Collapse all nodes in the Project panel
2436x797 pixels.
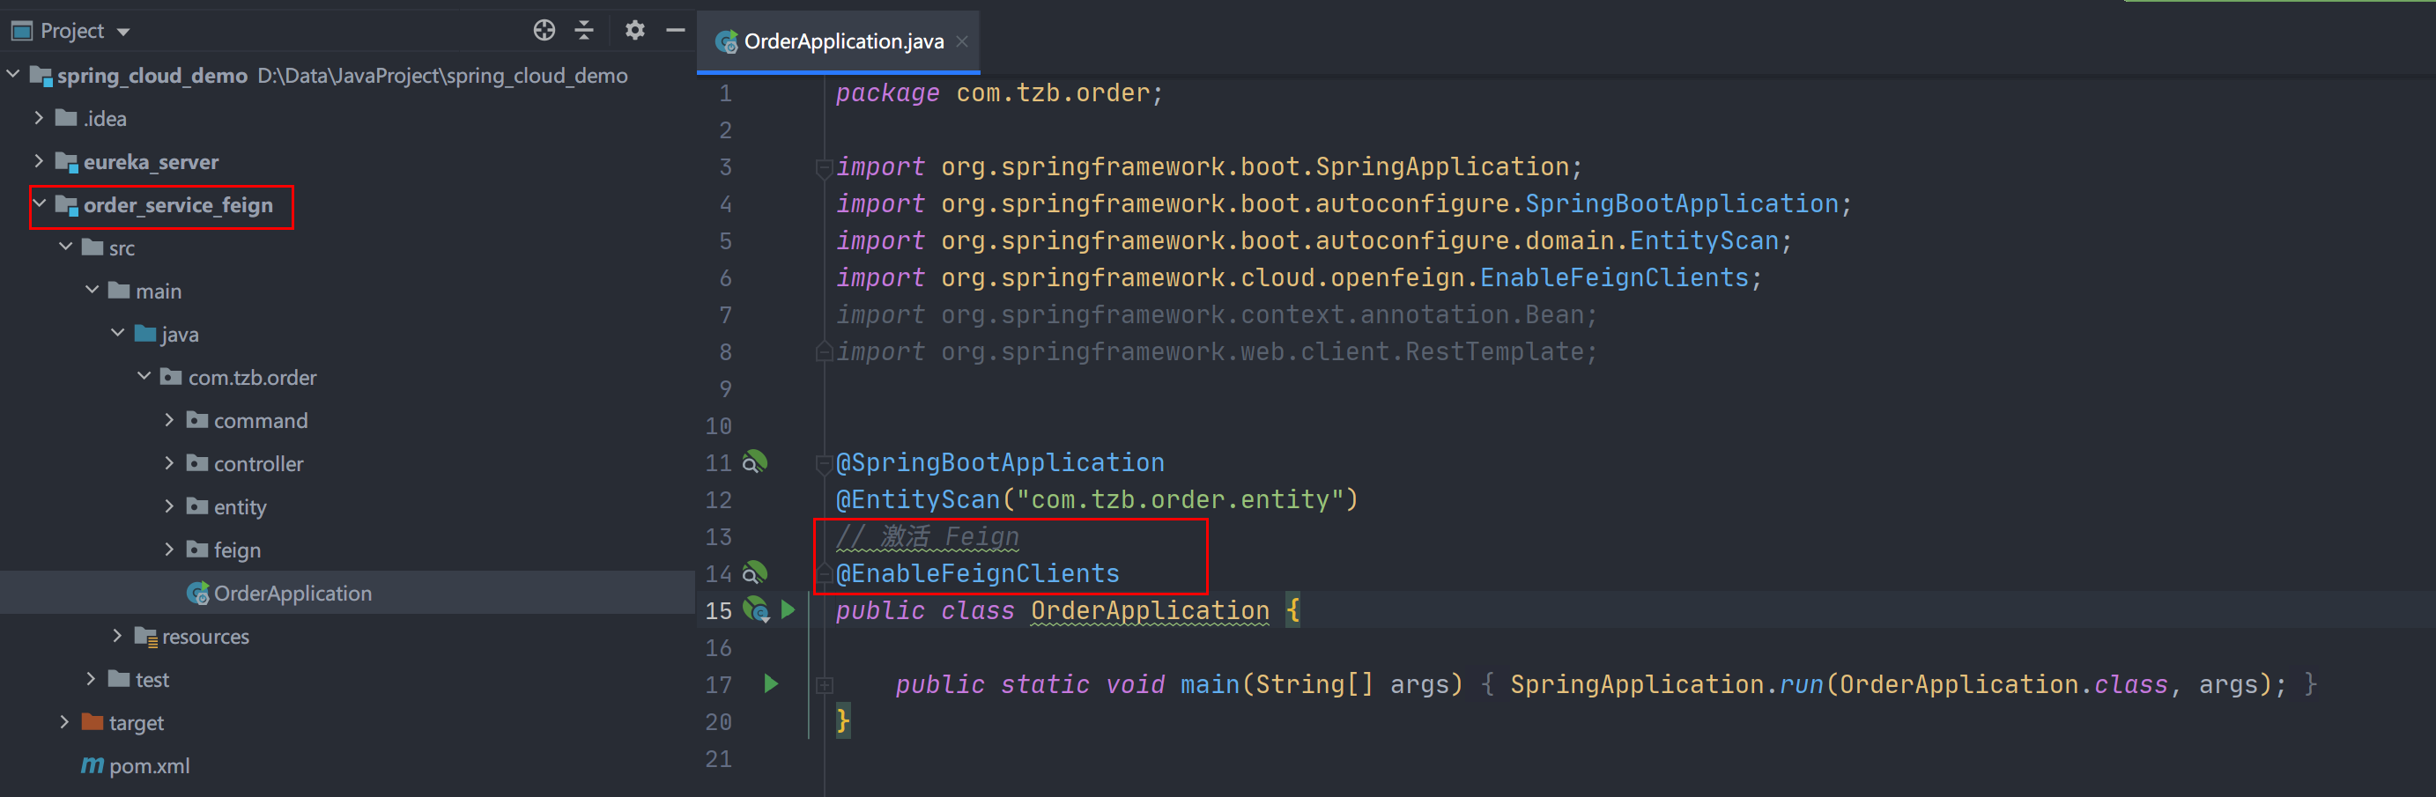pos(584,30)
